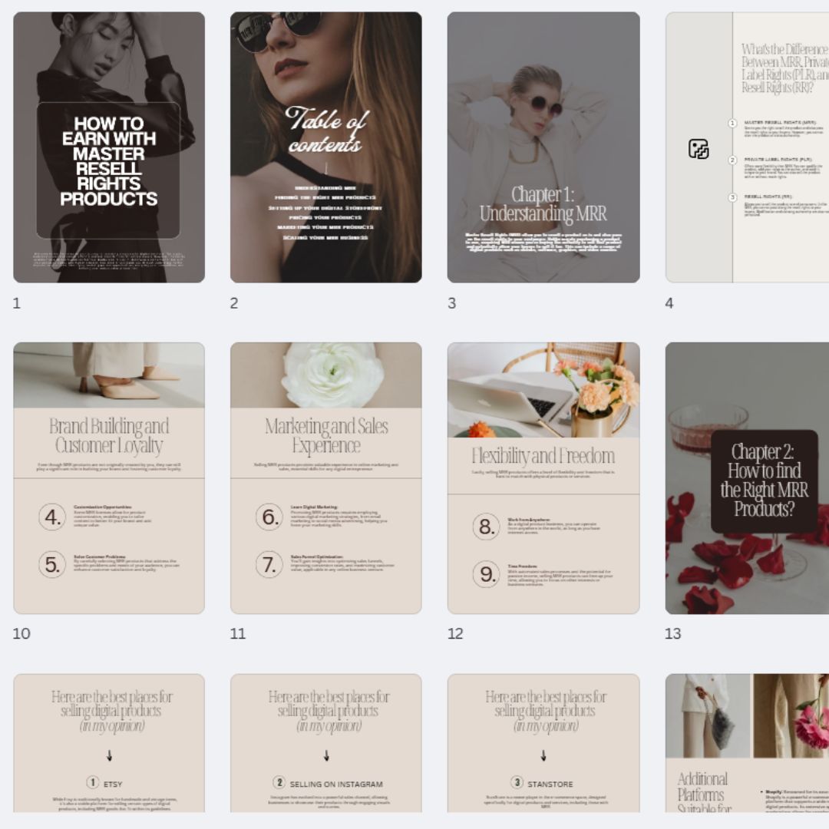Click the page number 11 label
This screenshot has width=829, height=829.
[x=238, y=633]
